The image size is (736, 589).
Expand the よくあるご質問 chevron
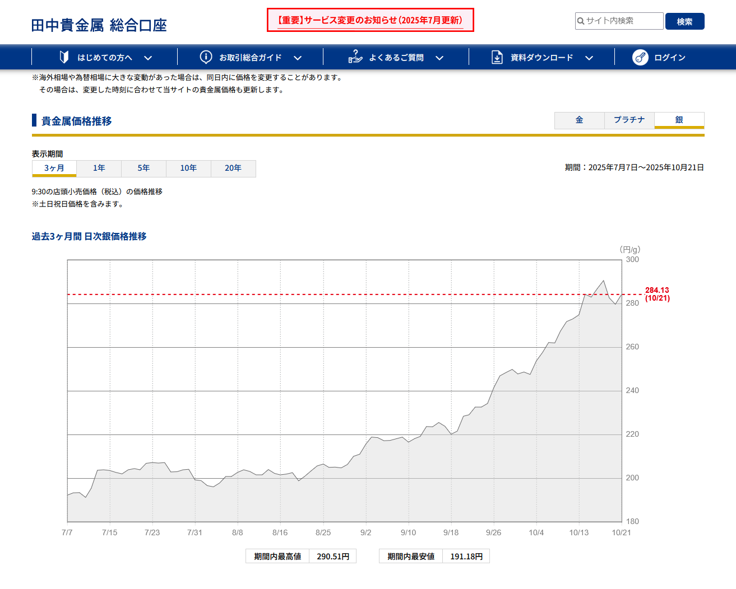pyautogui.click(x=439, y=58)
